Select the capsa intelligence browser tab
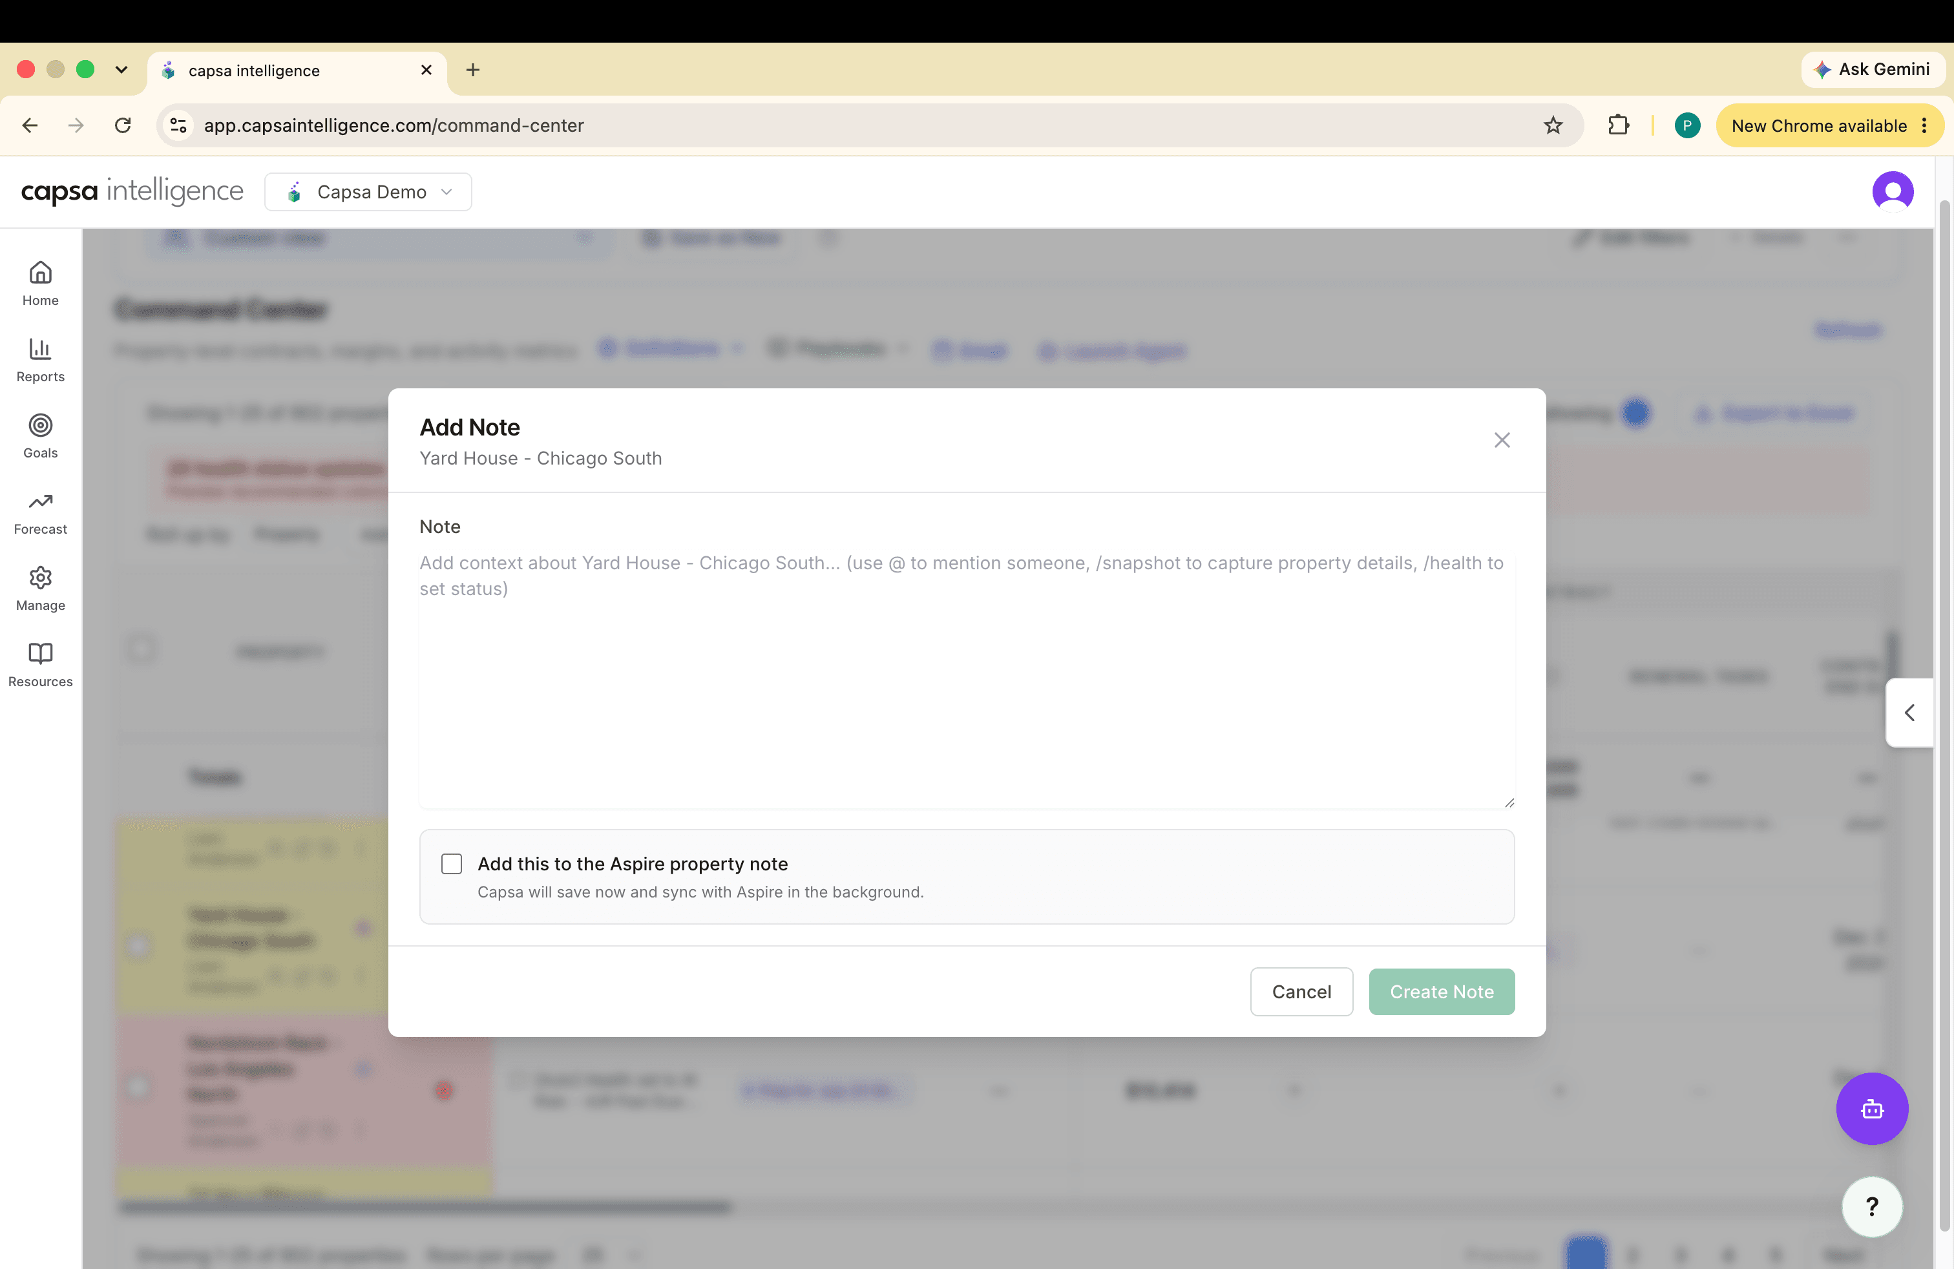The image size is (1954, 1269). (297, 70)
